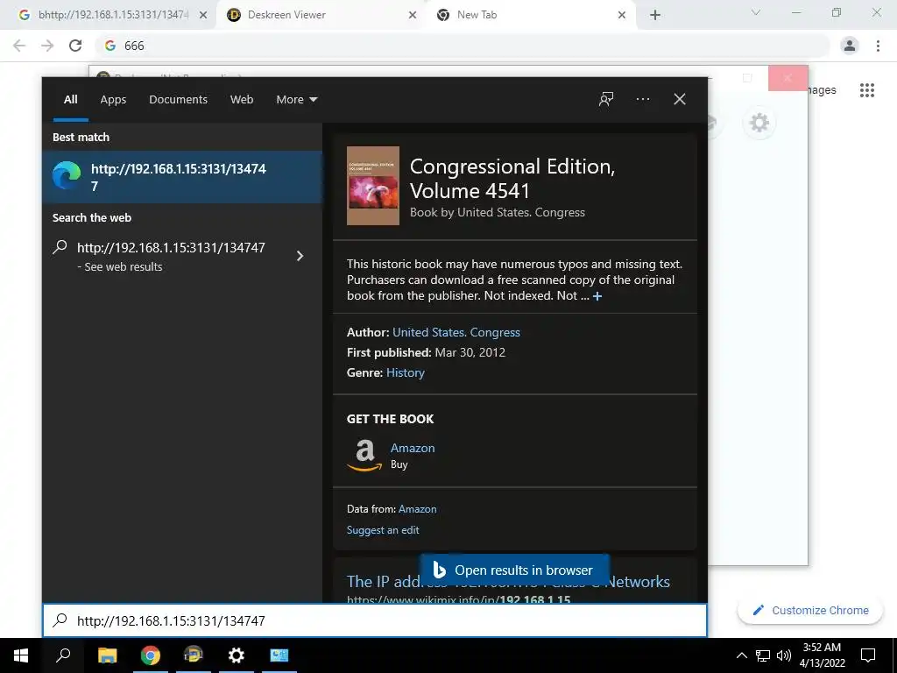Open File Explorer from the taskbar
Viewport: 897px width, 673px height.
[107, 655]
